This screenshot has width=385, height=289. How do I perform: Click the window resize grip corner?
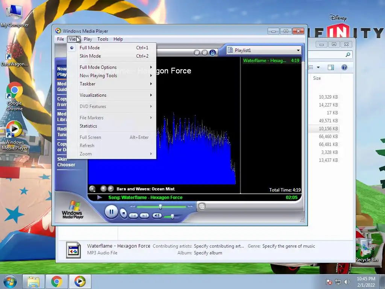click(302, 220)
